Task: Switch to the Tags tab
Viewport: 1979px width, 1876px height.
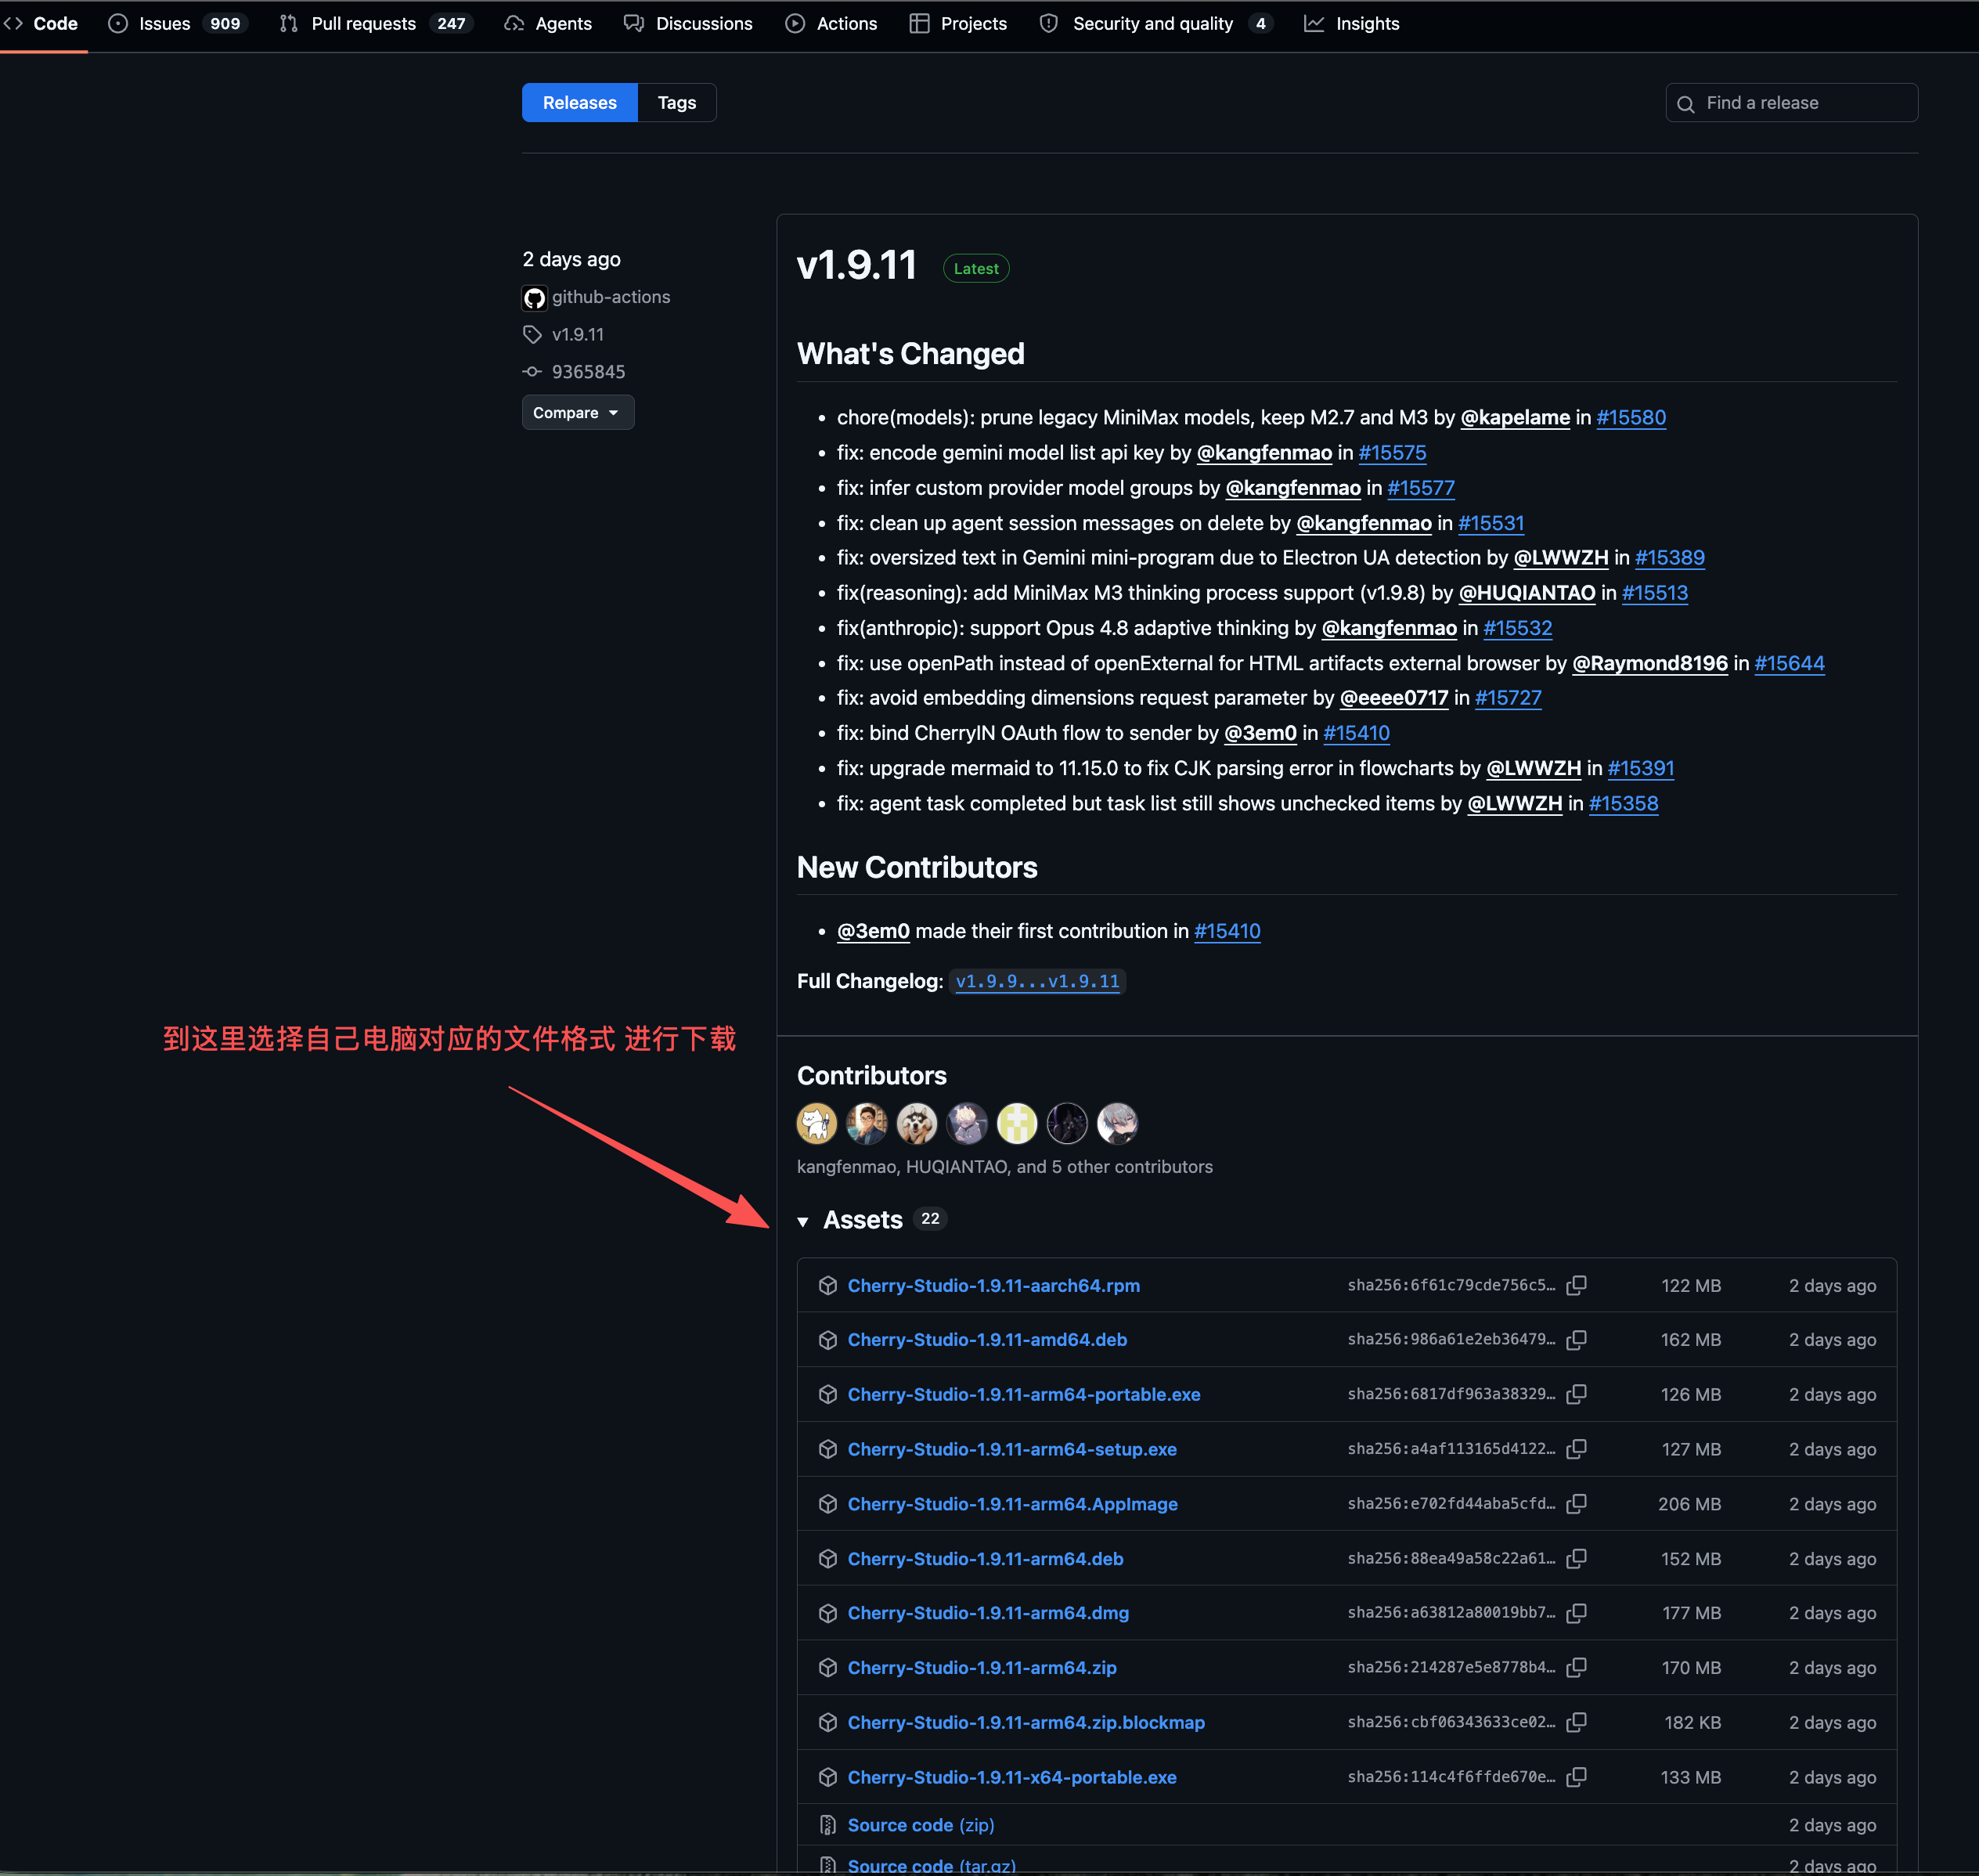Action: [676, 103]
